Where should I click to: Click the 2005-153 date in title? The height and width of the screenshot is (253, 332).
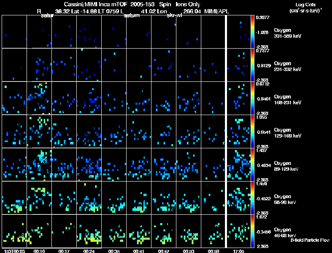coord(142,4)
